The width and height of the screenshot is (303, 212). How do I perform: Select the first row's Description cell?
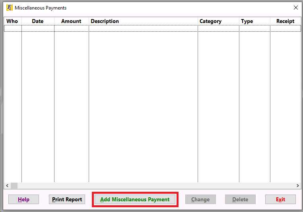click(143, 29)
